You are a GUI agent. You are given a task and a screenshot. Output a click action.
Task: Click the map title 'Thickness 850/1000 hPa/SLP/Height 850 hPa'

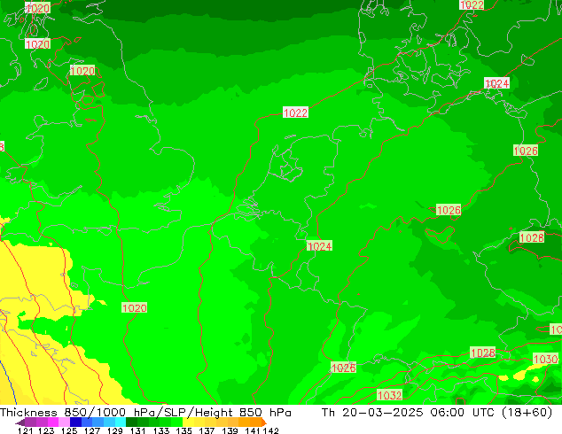(145, 413)
